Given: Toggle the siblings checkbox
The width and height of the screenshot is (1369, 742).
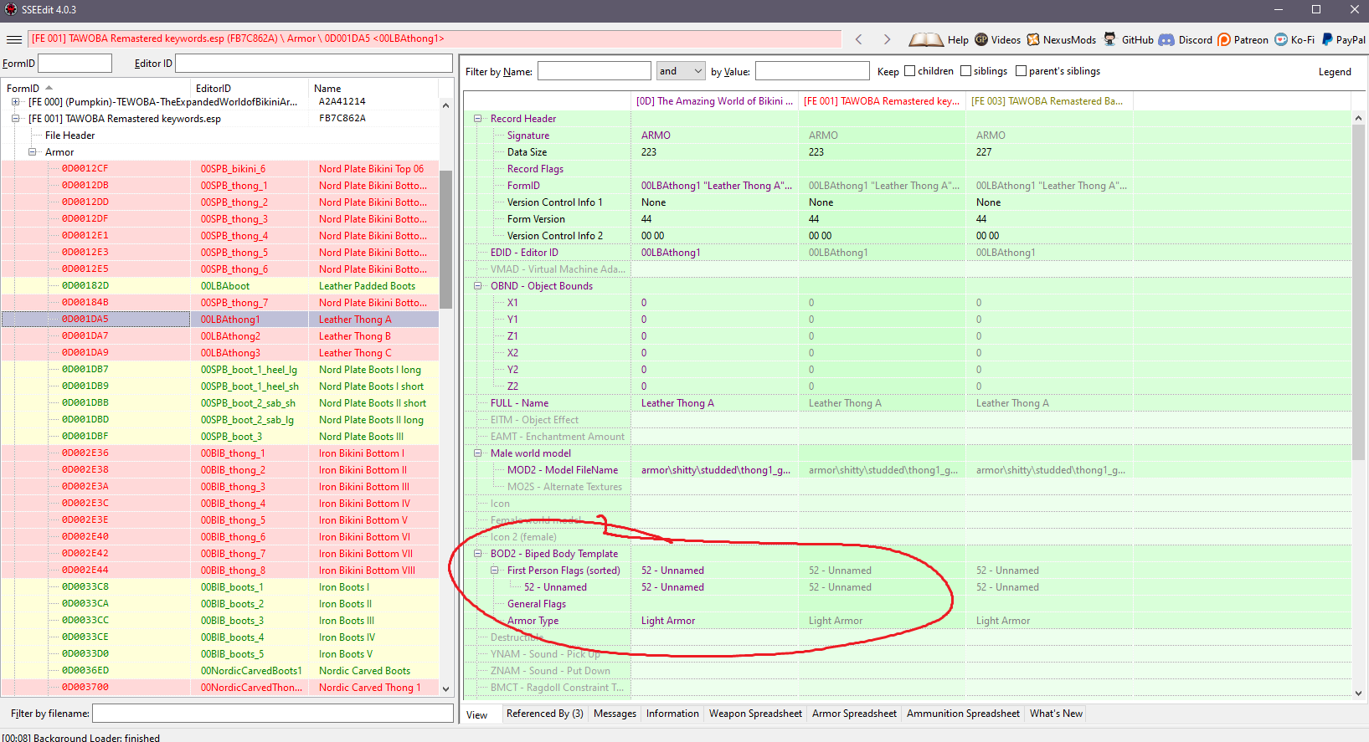Looking at the screenshot, I should pyautogui.click(x=966, y=71).
